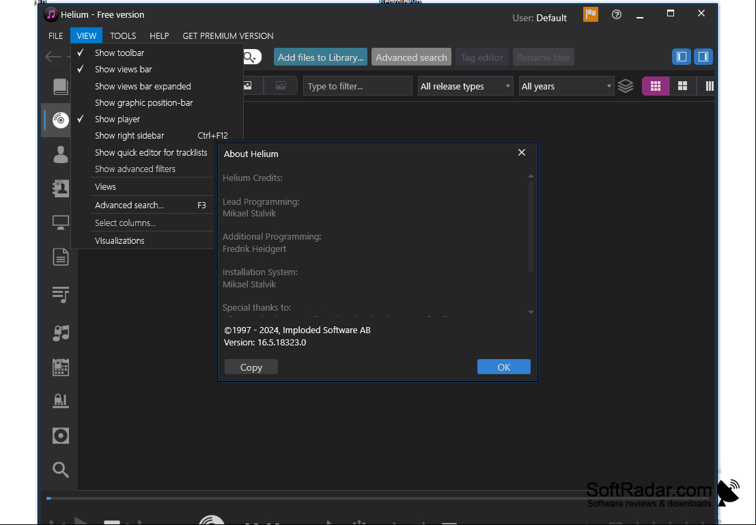Image resolution: width=756 pixels, height=525 pixels.
Task: Click Copy in About Helium dialog
Action: (251, 367)
